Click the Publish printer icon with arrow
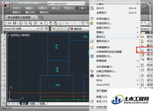153x111 pixels. (x=30, y=23)
